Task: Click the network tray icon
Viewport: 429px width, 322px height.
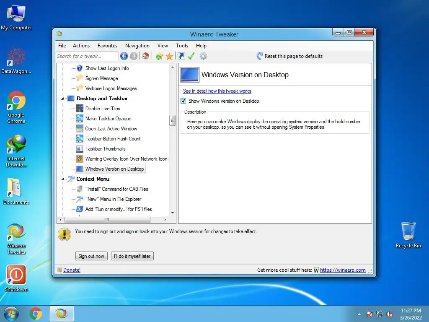Action: pyautogui.click(x=380, y=314)
